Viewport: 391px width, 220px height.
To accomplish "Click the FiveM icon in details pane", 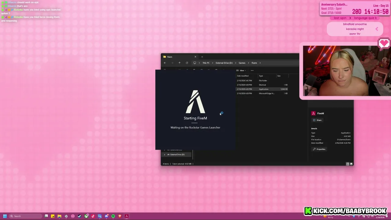I will [x=313, y=113].
